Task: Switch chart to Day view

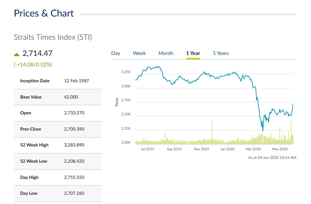Action: pyautogui.click(x=116, y=53)
